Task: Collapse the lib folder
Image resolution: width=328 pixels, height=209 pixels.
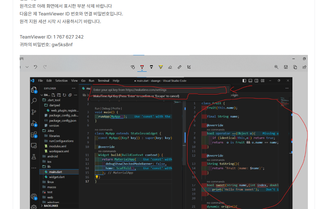Action: (49, 166)
